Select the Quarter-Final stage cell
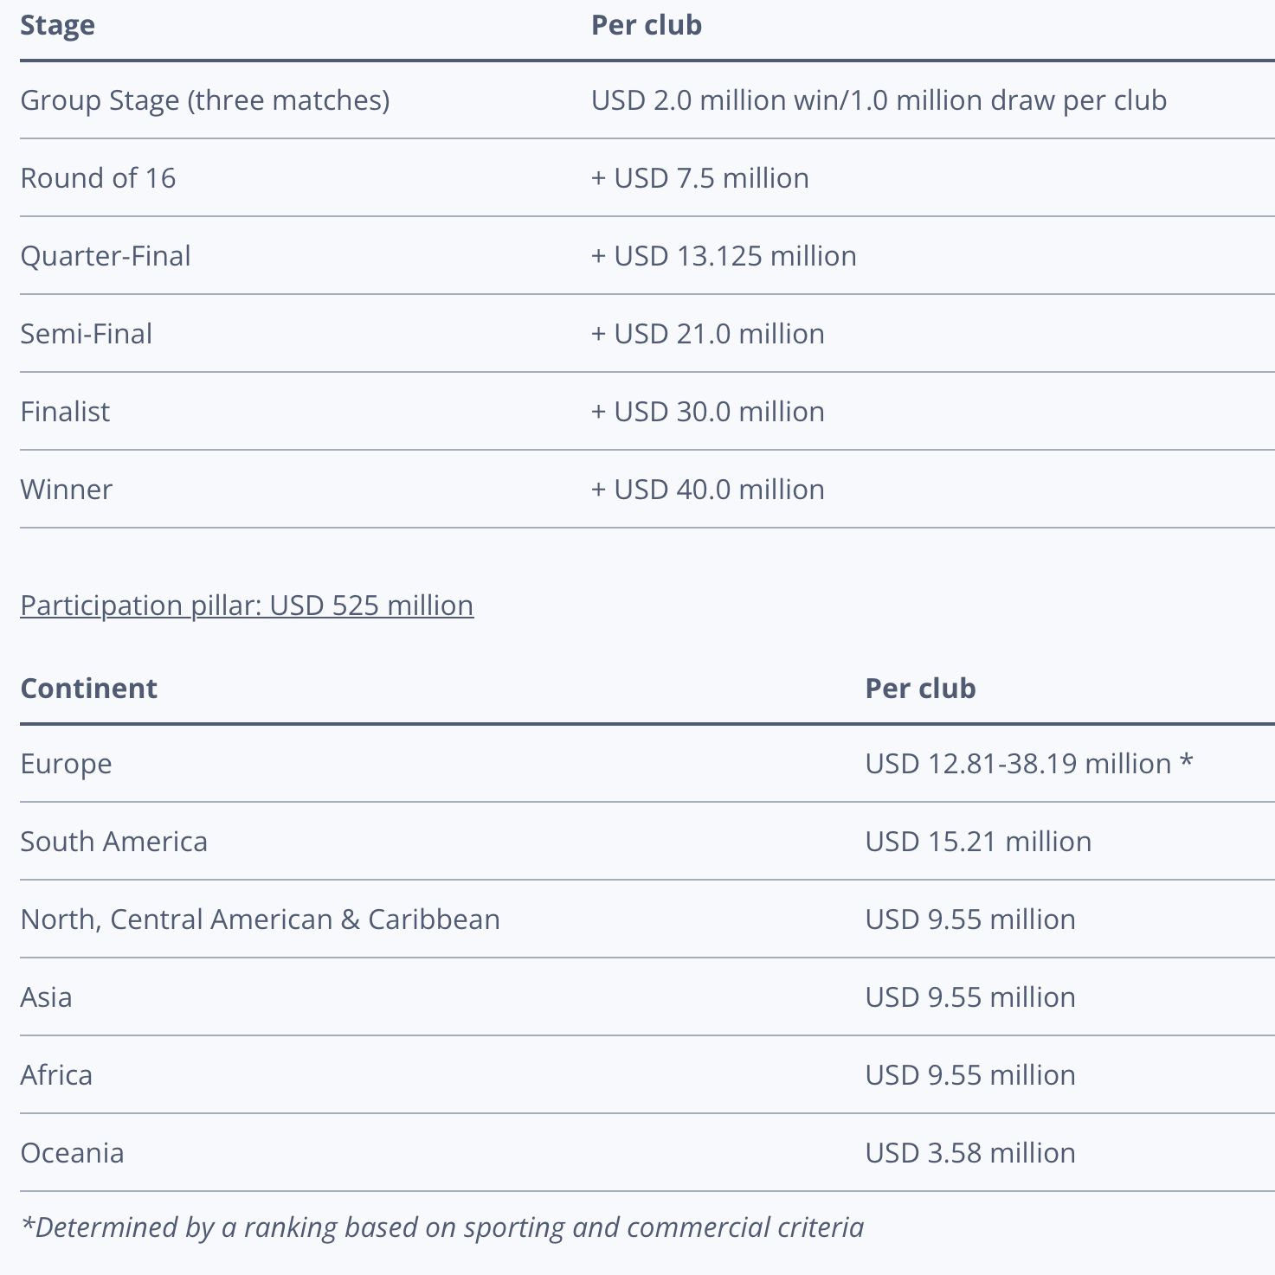This screenshot has height=1275, width=1275. (106, 256)
